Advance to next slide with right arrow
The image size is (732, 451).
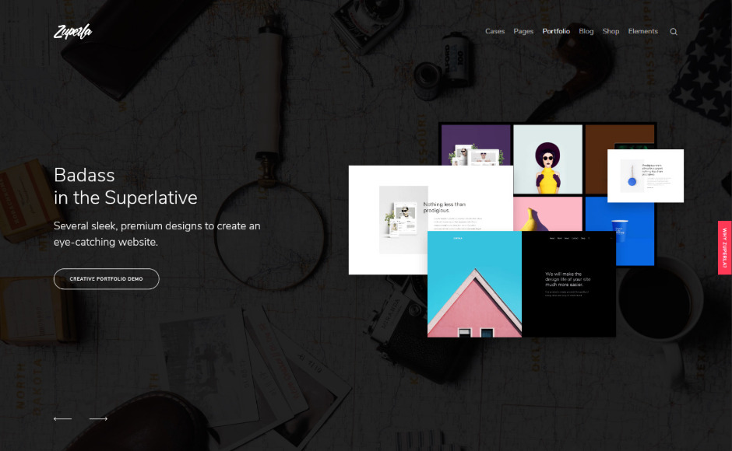point(98,419)
